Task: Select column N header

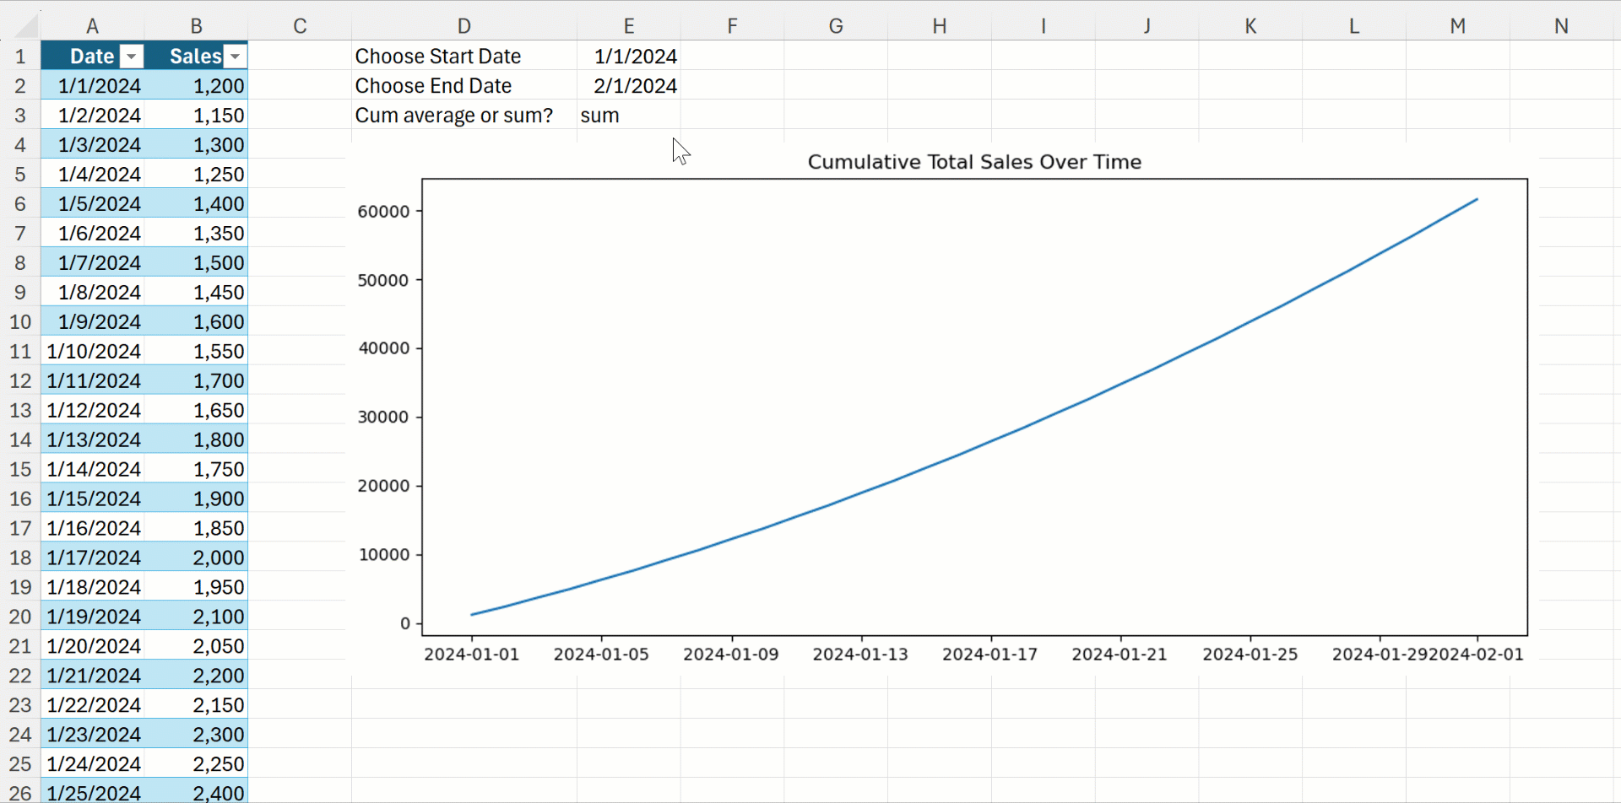Action: click(x=1561, y=26)
